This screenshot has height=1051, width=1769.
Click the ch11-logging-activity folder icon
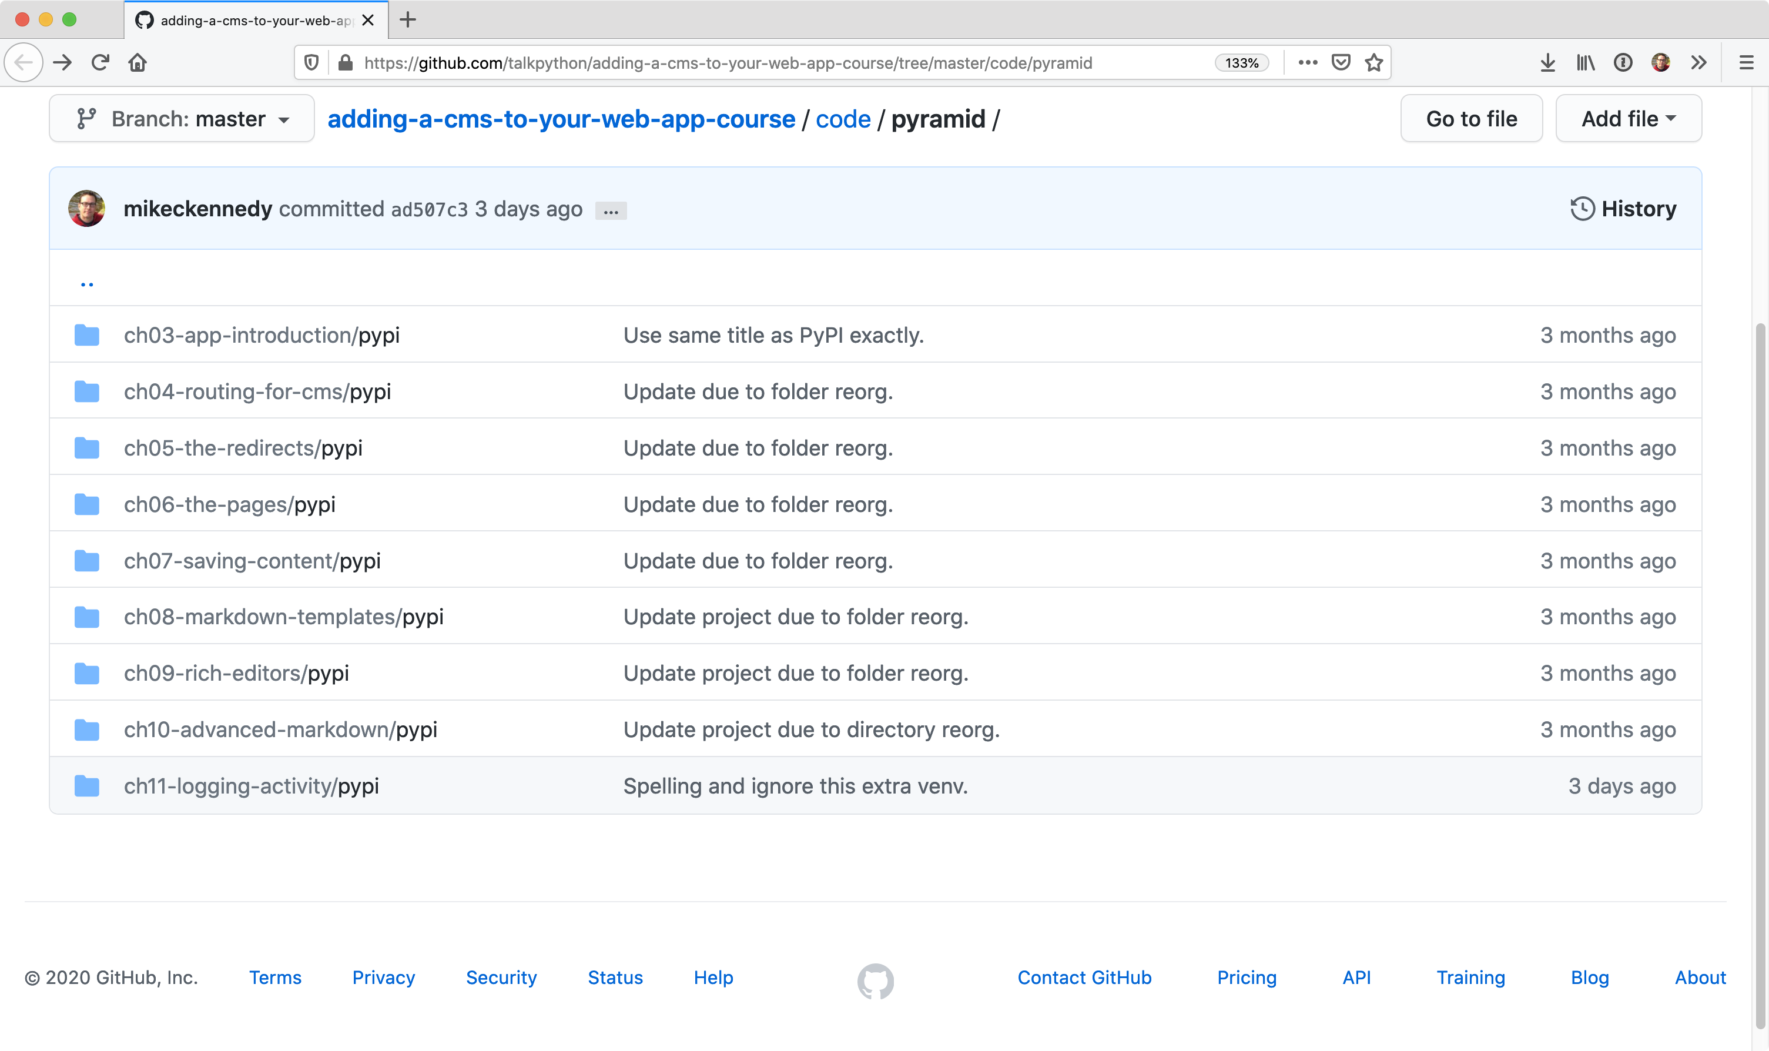pyautogui.click(x=86, y=786)
